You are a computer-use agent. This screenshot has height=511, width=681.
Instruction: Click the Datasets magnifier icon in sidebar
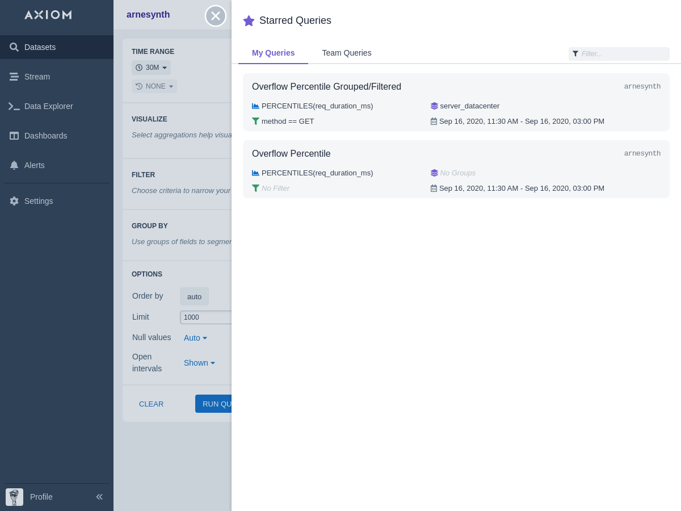coord(14,47)
